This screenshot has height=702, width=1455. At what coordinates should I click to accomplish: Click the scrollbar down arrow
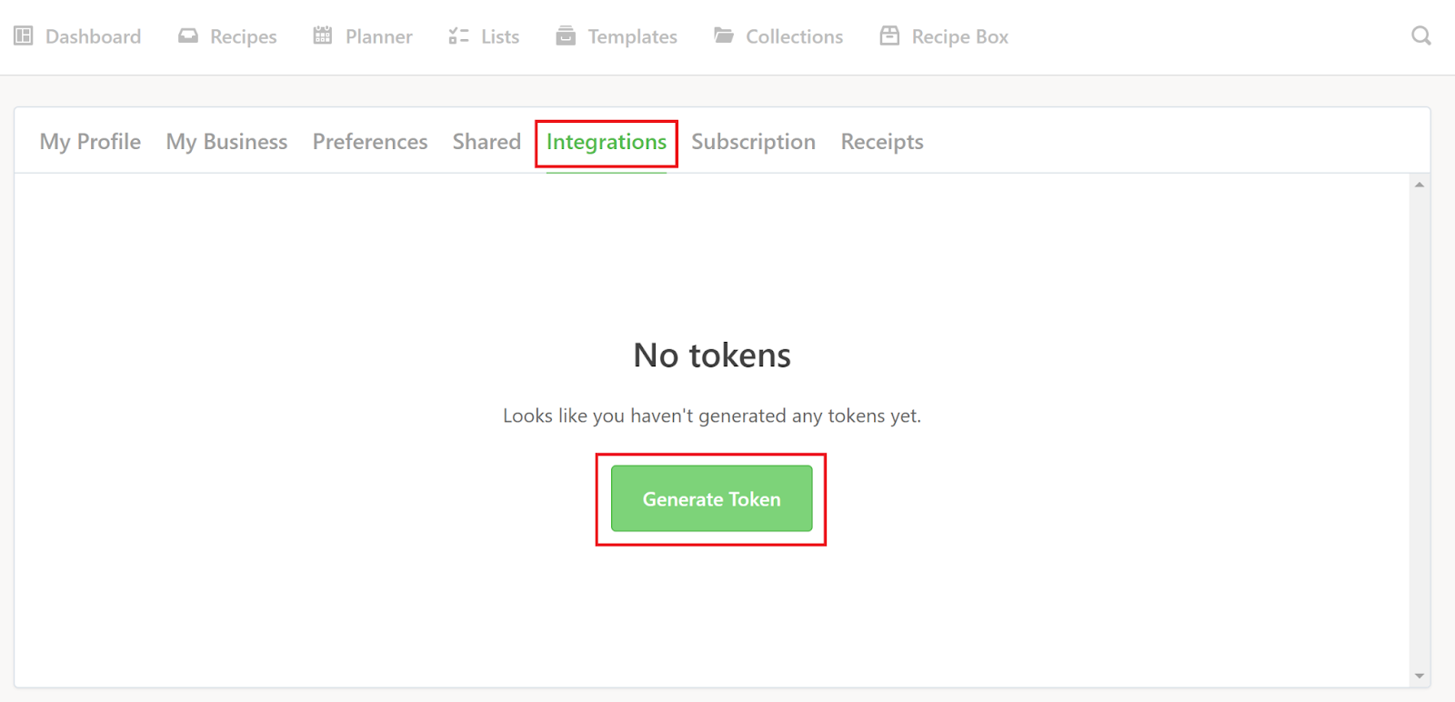click(x=1420, y=677)
